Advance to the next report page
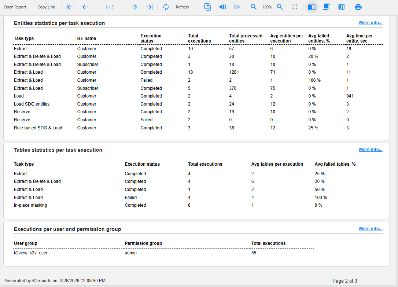The width and height of the screenshot is (398, 287). pos(134,7)
